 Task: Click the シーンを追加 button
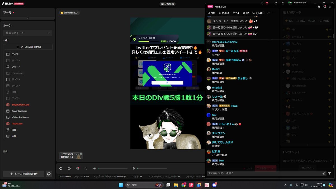click(24, 174)
